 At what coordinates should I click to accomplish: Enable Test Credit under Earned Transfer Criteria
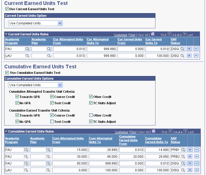tap(52, 122)
